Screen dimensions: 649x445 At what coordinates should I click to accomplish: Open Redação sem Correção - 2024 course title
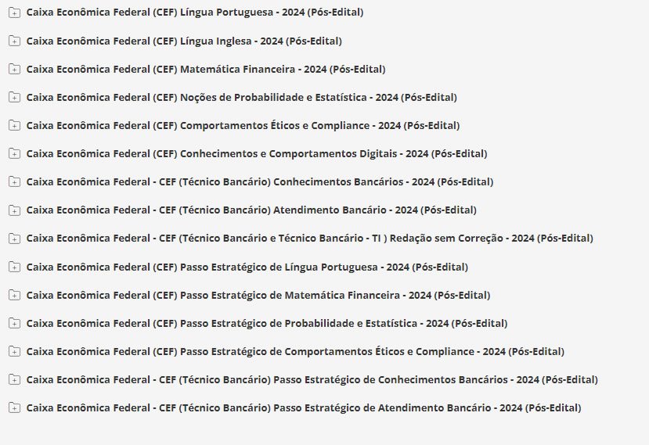pos(309,238)
